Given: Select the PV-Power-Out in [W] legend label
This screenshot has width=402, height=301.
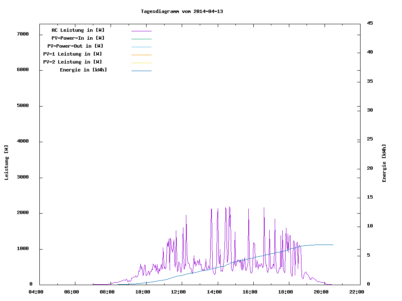Looking at the screenshot, I should (x=75, y=46).
